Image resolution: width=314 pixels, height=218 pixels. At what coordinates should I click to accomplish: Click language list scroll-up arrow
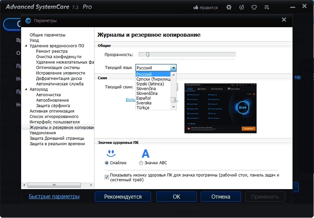point(174,75)
